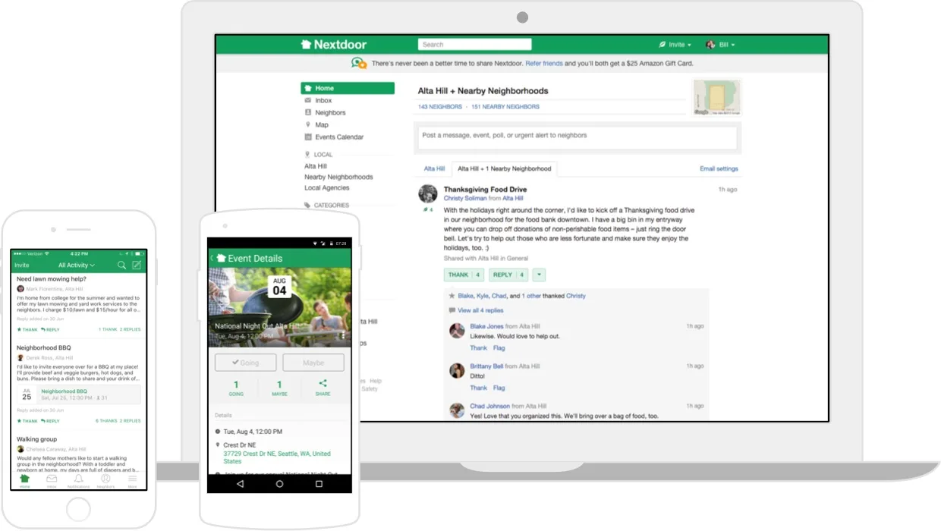Tap Neighborhood BBQ event card on iPhone
This screenshot has width=941, height=531.
click(x=79, y=394)
